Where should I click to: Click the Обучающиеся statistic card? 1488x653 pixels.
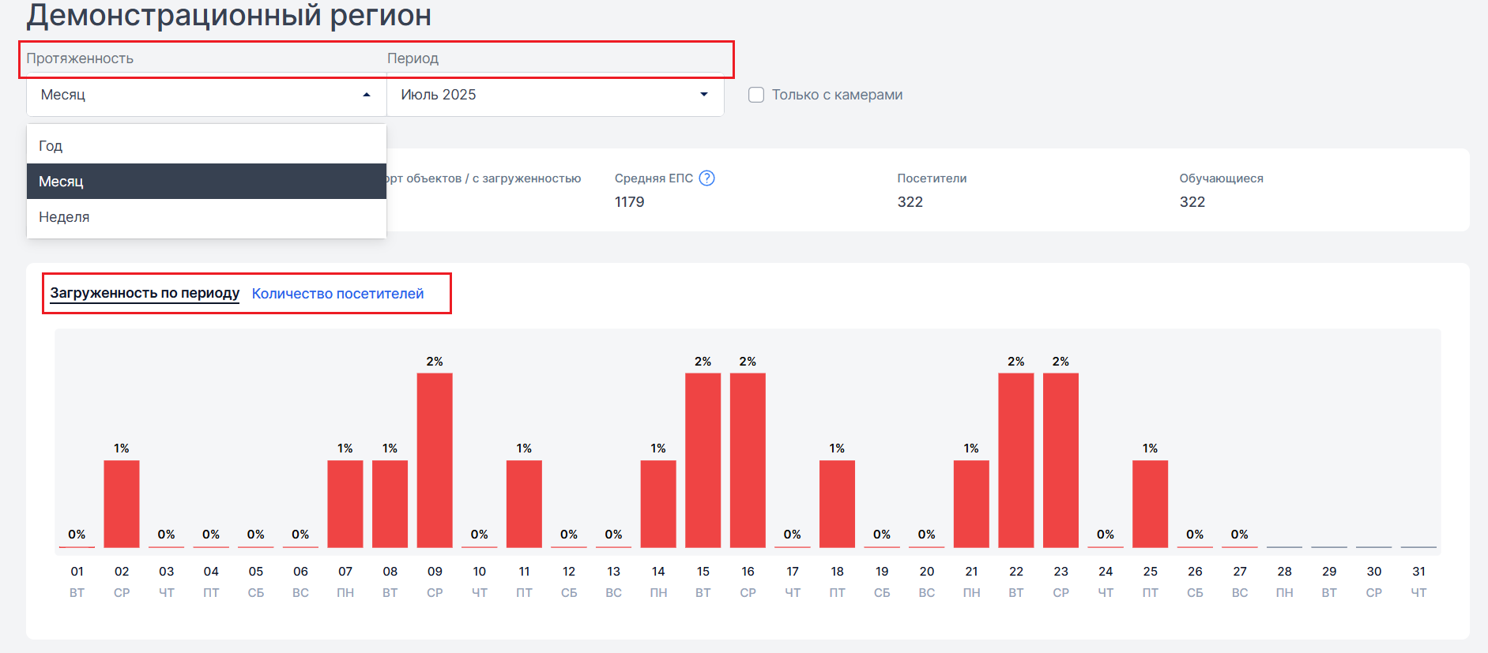click(1221, 190)
